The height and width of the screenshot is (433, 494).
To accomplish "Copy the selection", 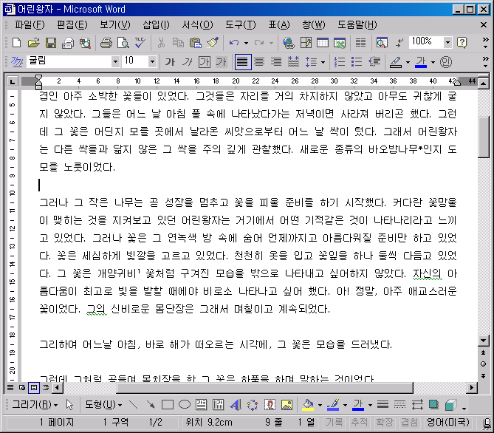I will tap(178, 43).
